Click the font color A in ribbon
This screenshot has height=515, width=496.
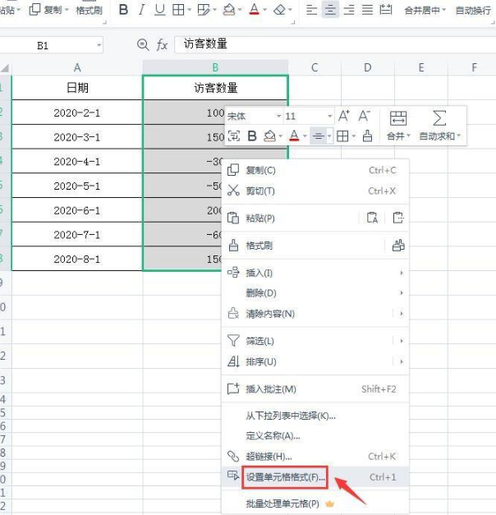click(255, 10)
